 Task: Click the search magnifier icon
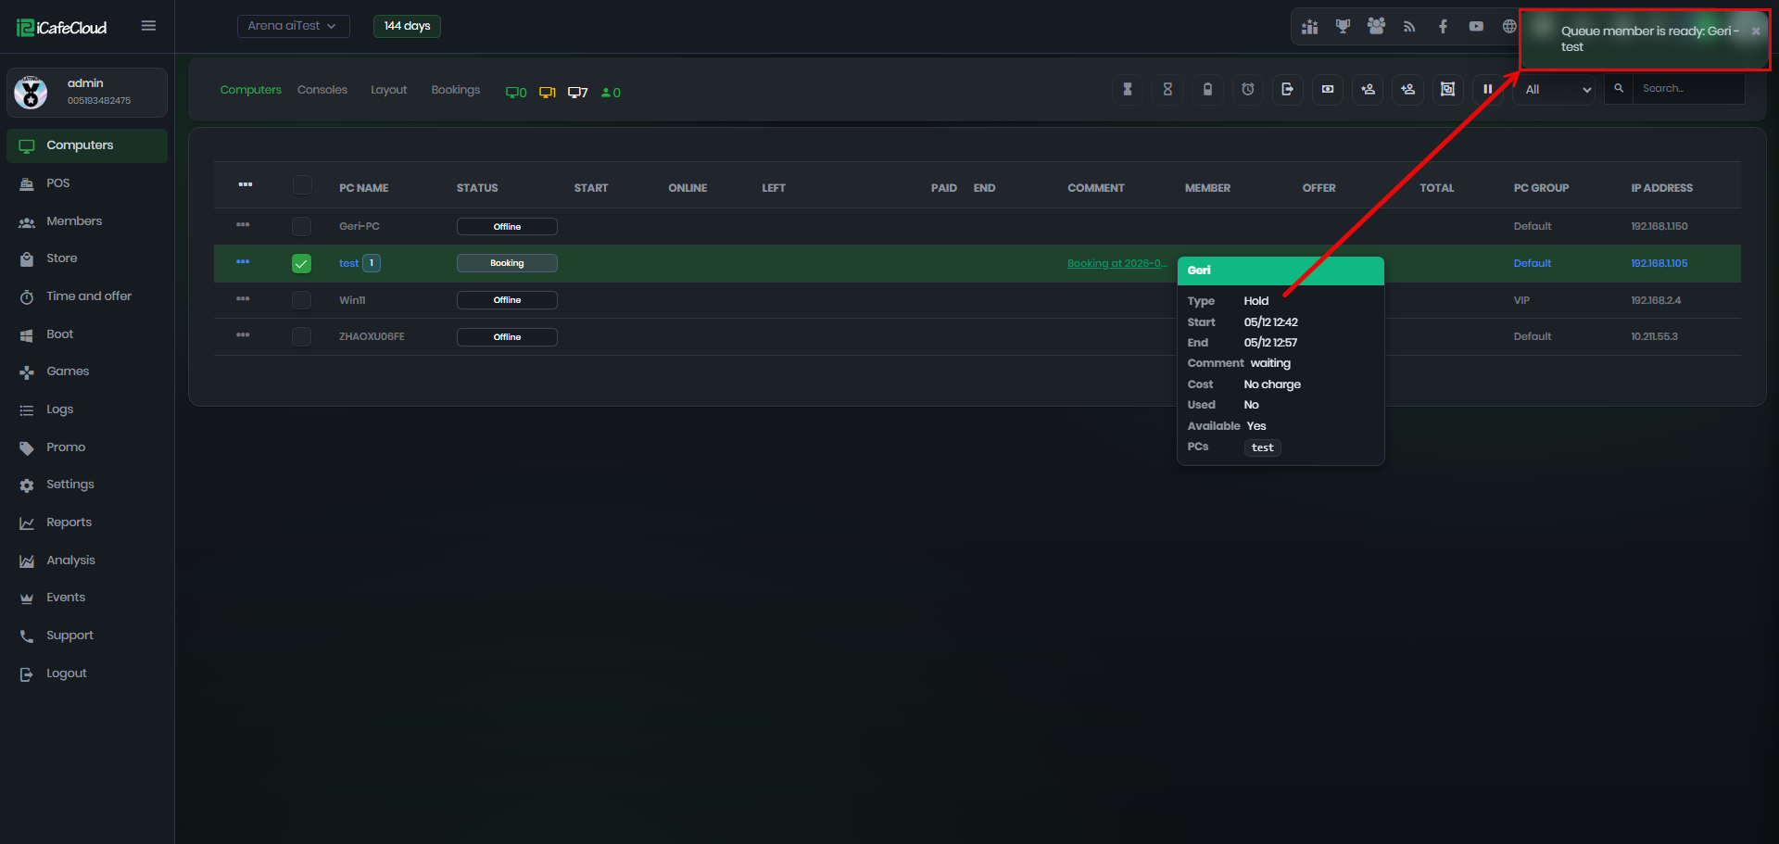[x=1619, y=89]
